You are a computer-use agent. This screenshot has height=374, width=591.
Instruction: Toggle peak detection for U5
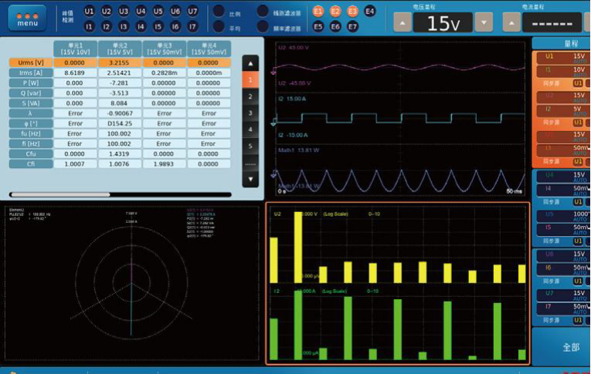(158, 12)
